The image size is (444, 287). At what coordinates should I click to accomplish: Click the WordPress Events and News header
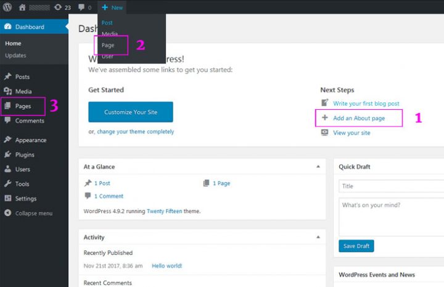click(x=388, y=275)
